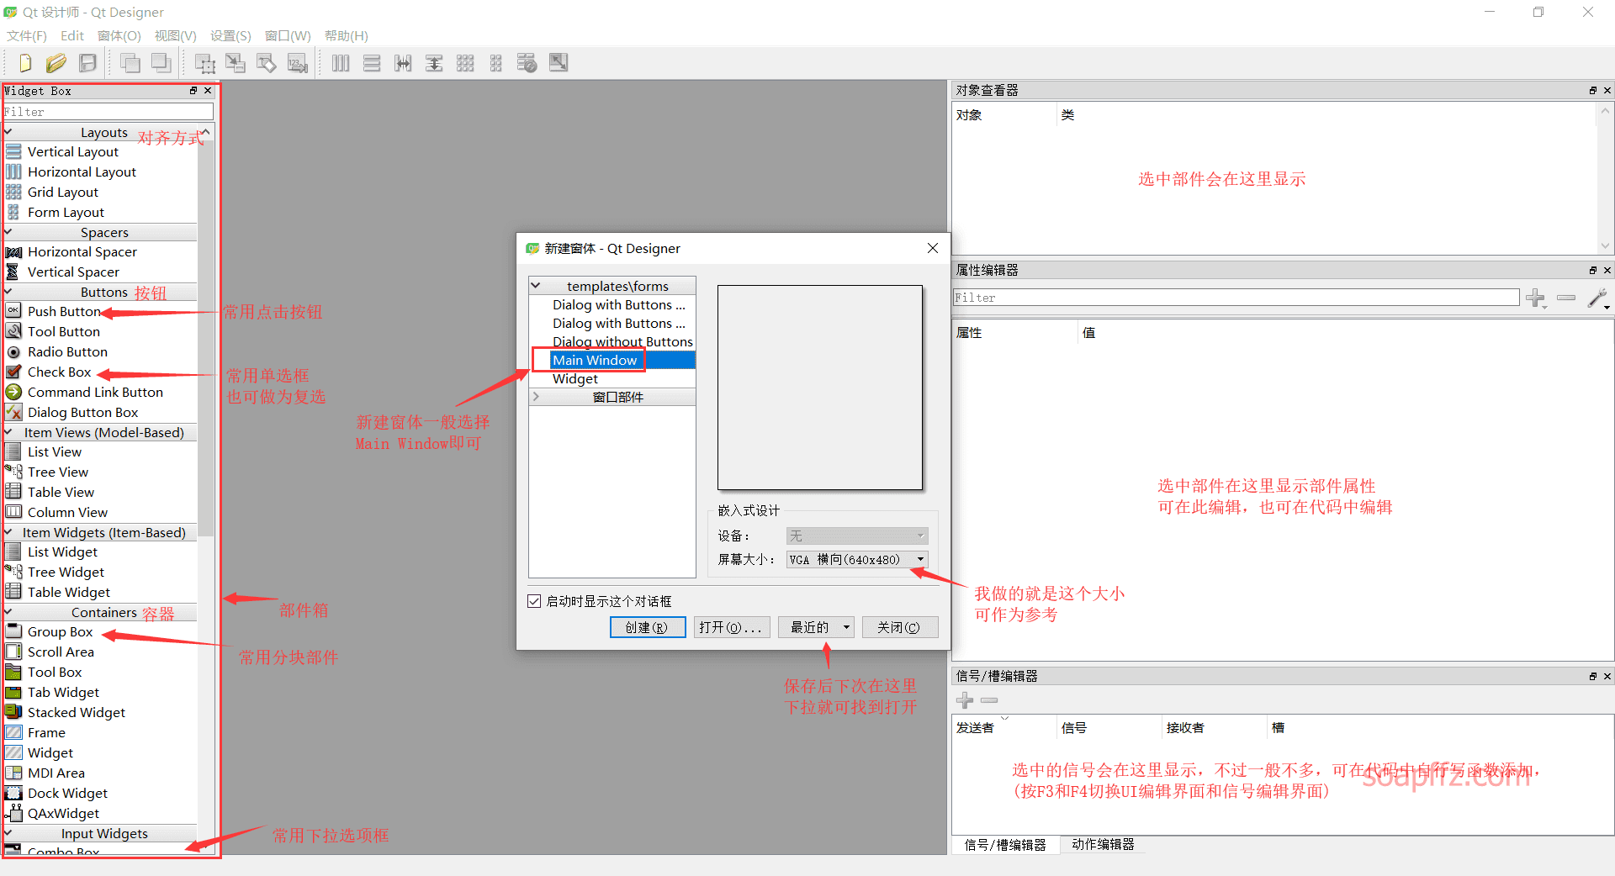Click the Break Layout toolbar icon
Image resolution: width=1615 pixels, height=876 pixels.
(x=527, y=63)
